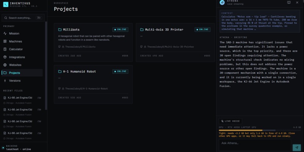The height and width of the screenshot is (152, 304).
Task: Click the Multi-Axis 3D Printer folder icon
Action: pos(142,30)
